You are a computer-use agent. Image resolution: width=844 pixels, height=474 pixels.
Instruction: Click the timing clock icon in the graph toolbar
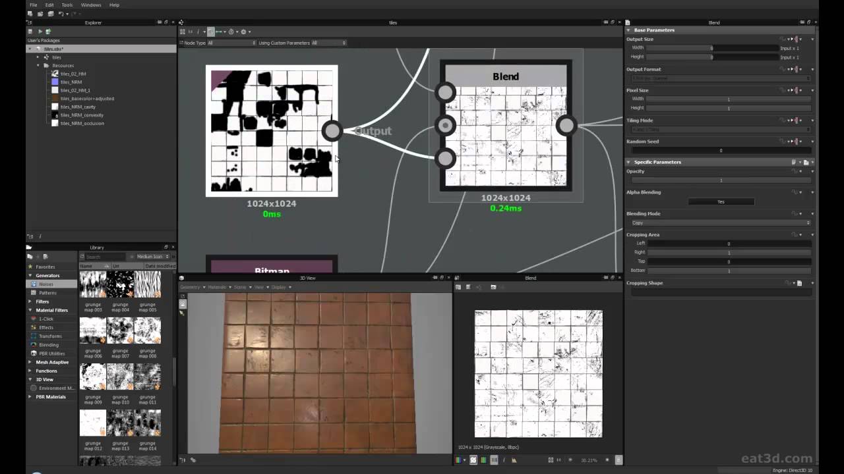[231, 32]
